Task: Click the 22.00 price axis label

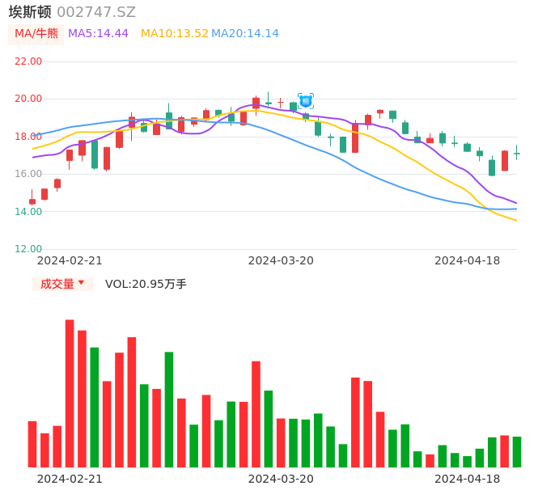Action: coord(28,61)
